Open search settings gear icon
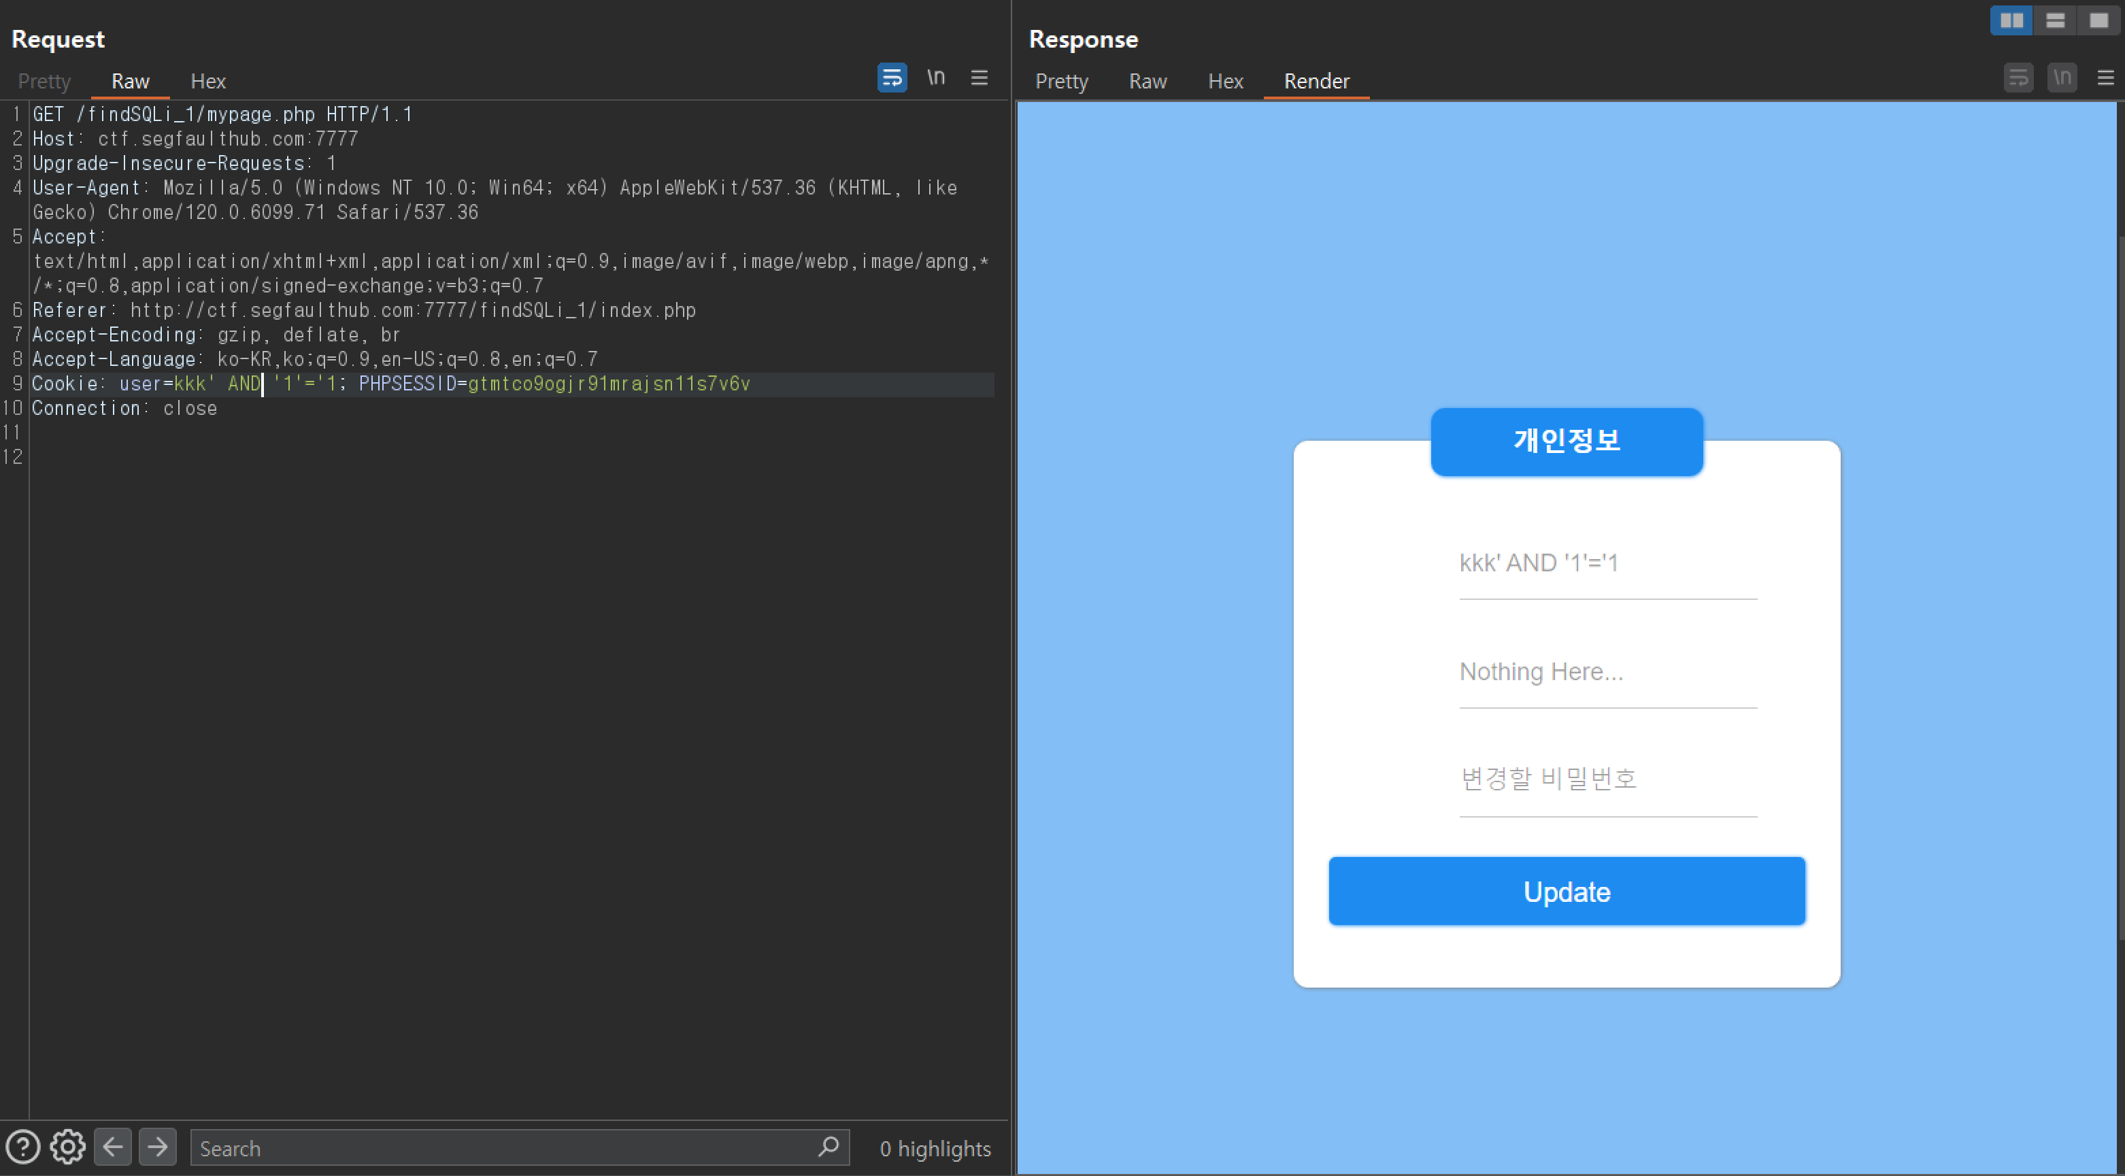Image resolution: width=2125 pixels, height=1176 pixels. tap(67, 1147)
